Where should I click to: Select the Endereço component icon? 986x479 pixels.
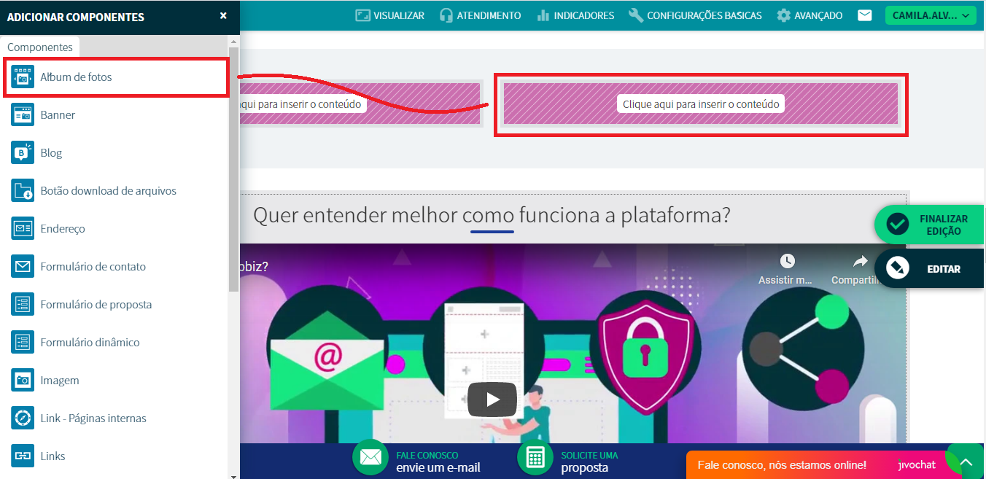click(x=23, y=229)
